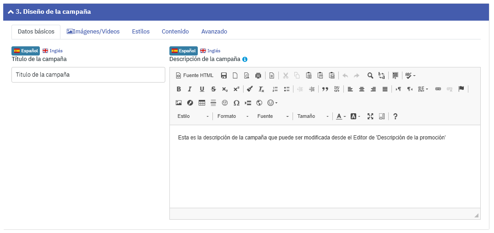Click the Save (floppy disk) icon
Viewport: 494px width, 233px height.
pyautogui.click(x=224, y=76)
